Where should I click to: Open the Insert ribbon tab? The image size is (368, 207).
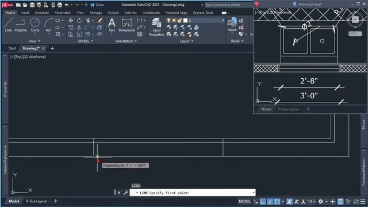tap(25, 13)
